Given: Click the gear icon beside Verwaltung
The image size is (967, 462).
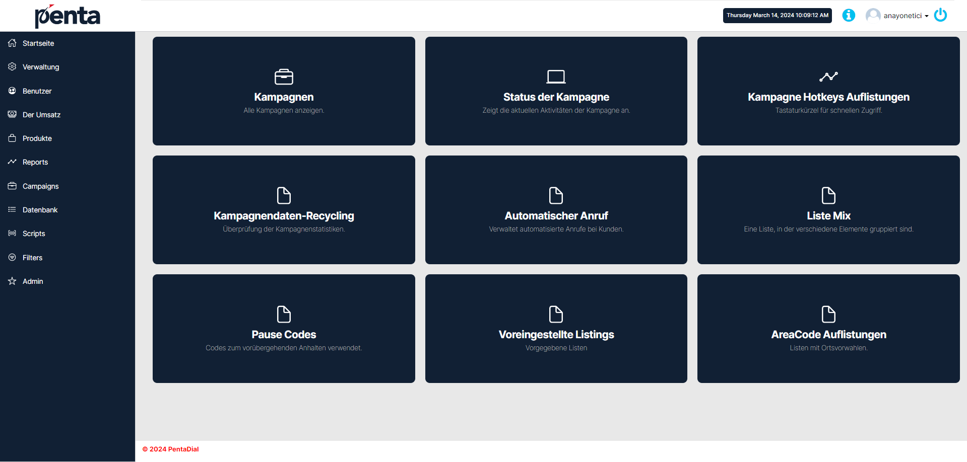Looking at the screenshot, I should [x=12, y=67].
